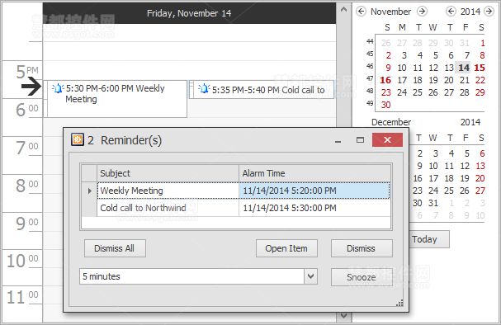Select week number 47 in November
501x325 pixels.
point(370,78)
